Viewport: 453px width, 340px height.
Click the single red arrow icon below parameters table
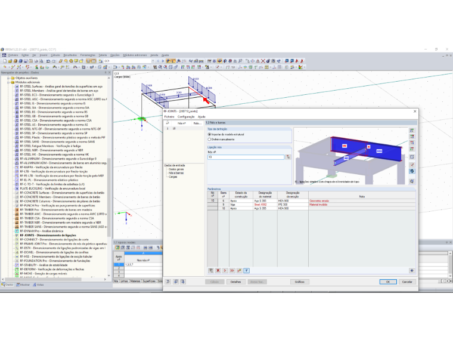[x=225, y=271]
